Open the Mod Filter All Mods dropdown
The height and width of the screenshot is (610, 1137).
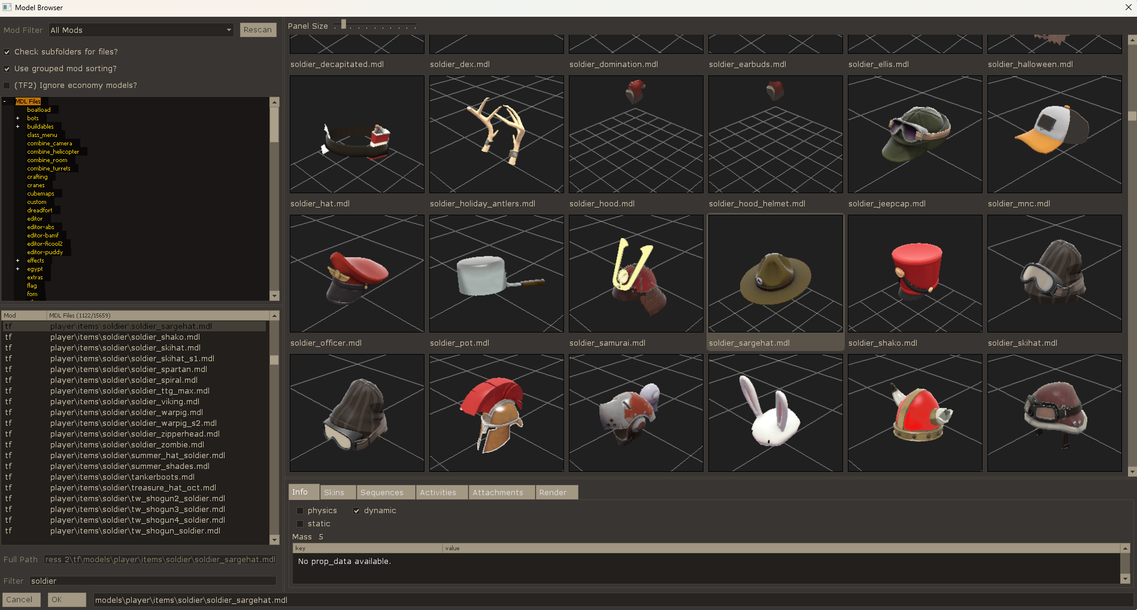(141, 30)
